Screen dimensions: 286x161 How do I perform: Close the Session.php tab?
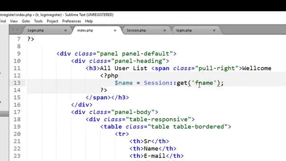(x=165, y=30)
